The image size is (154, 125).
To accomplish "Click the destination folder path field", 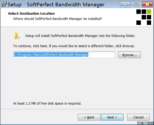I will tap(64, 55).
